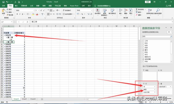The image size is (174, 104).
Task: Check the 民族 field checkbox
Action: pos(143,48)
